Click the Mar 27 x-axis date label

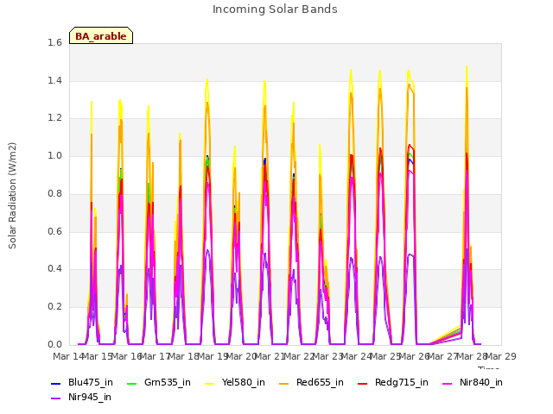443,356
